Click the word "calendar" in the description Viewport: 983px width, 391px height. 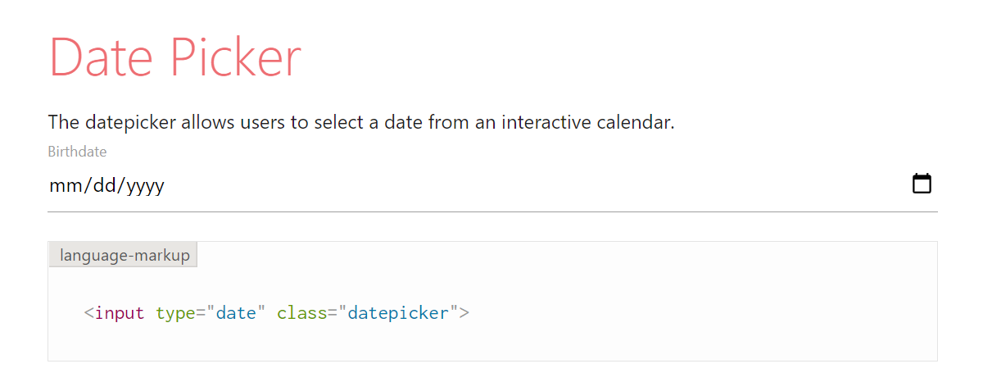click(x=634, y=123)
